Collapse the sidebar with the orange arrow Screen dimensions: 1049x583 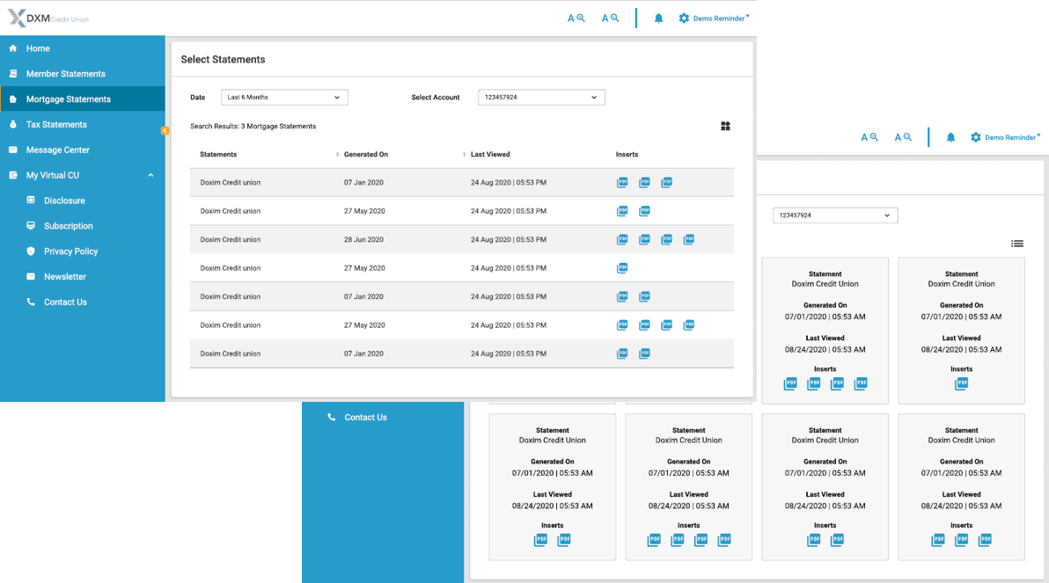tap(165, 130)
